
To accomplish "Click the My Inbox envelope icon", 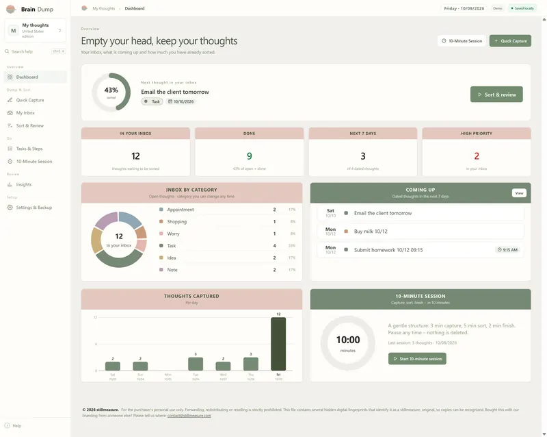I will 10,113.
